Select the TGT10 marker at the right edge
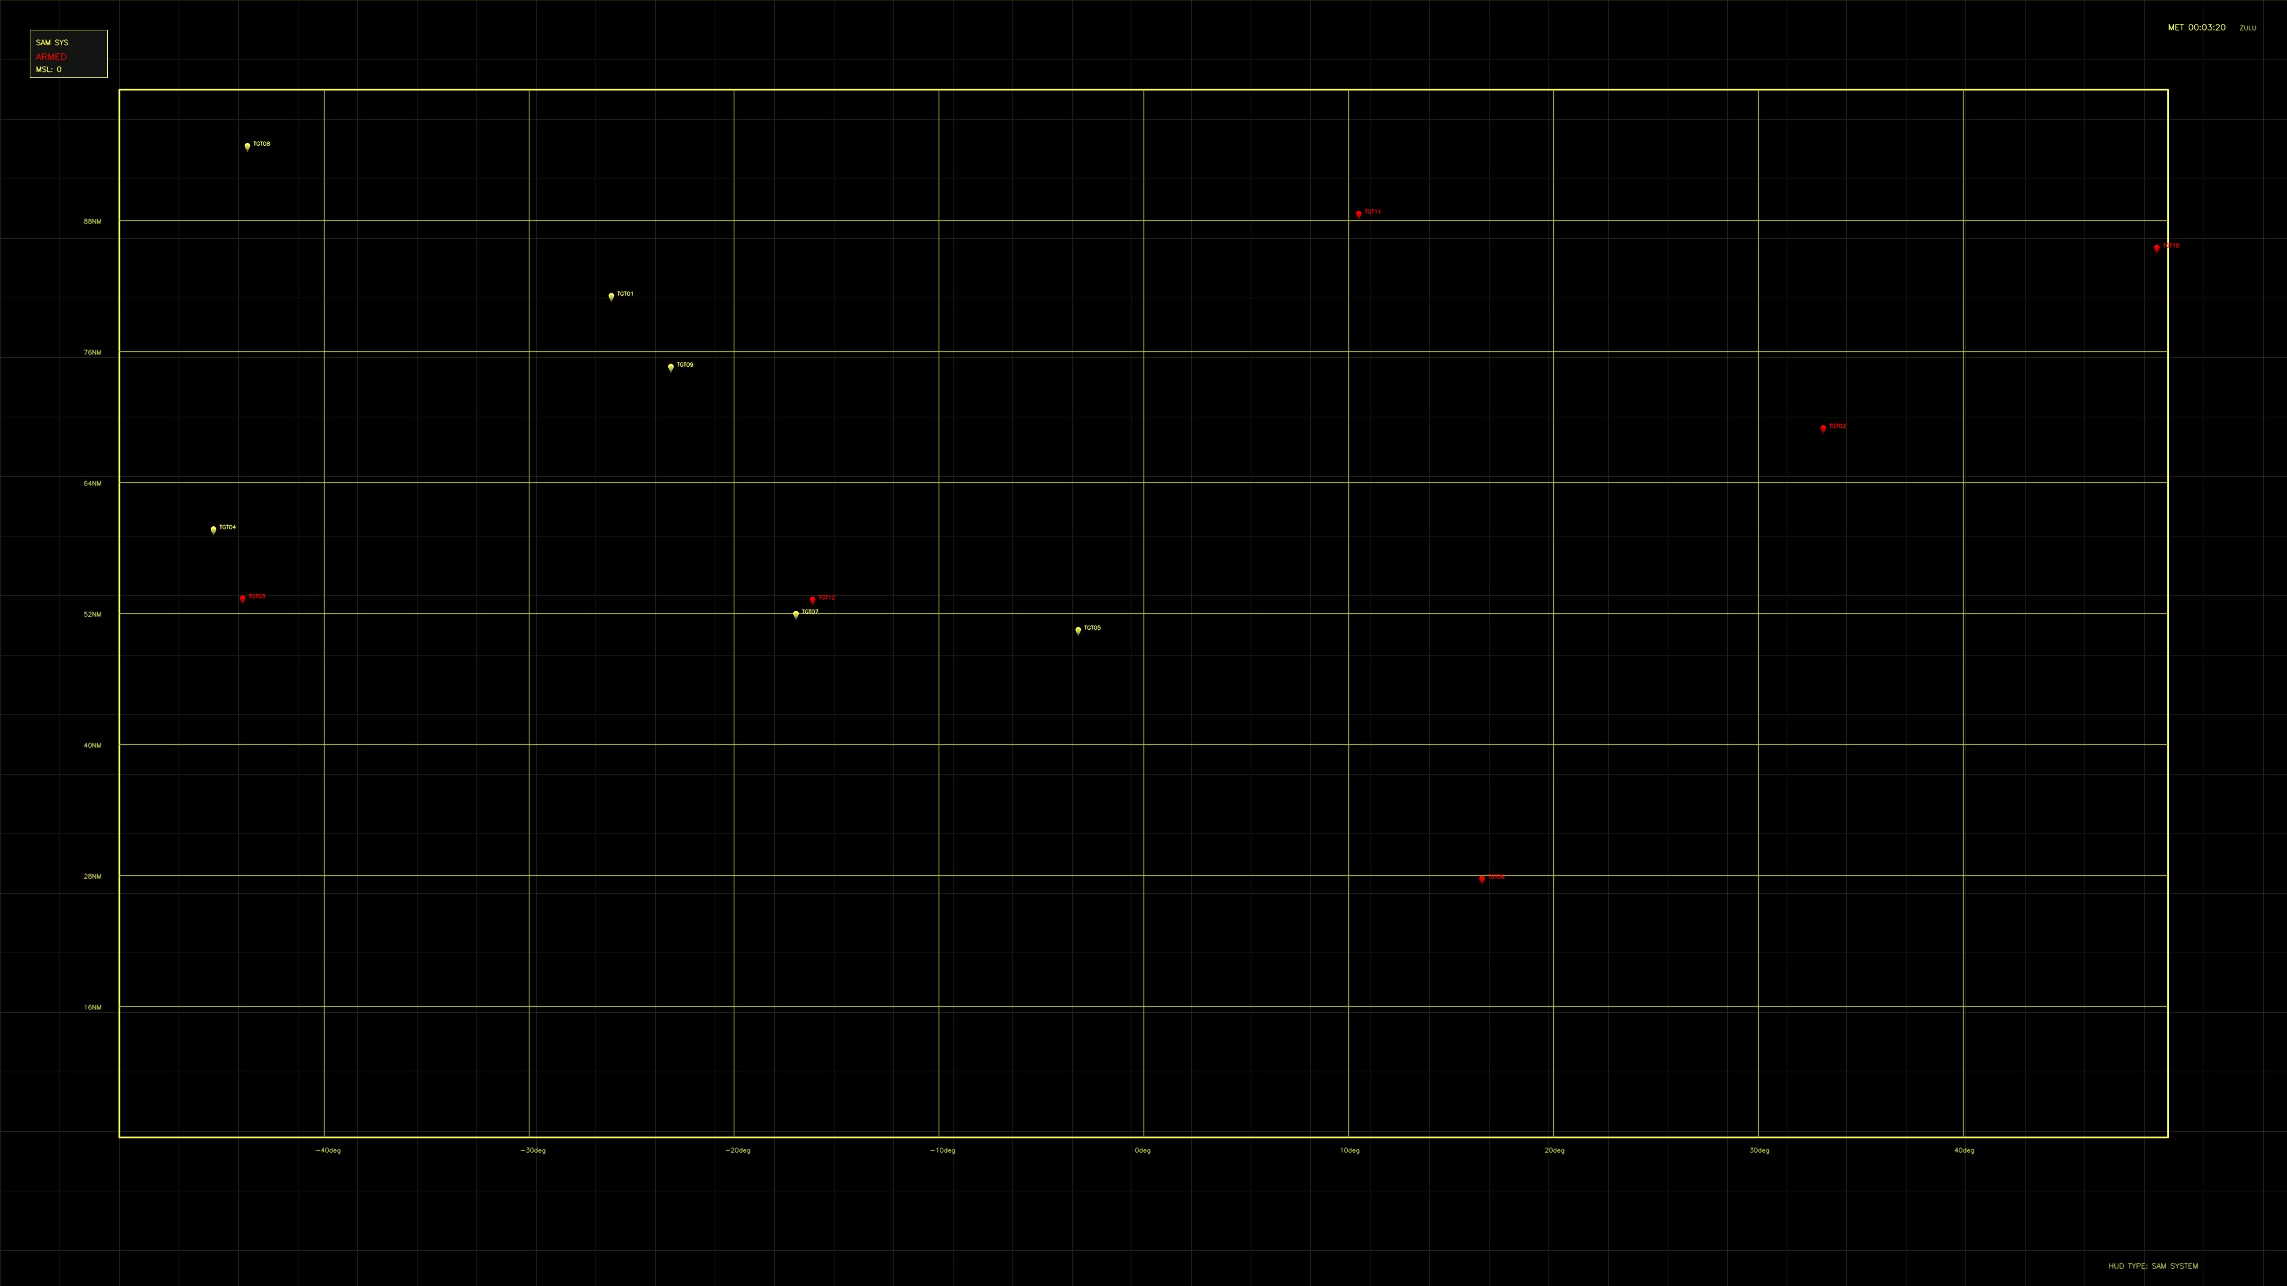 point(2157,248)
